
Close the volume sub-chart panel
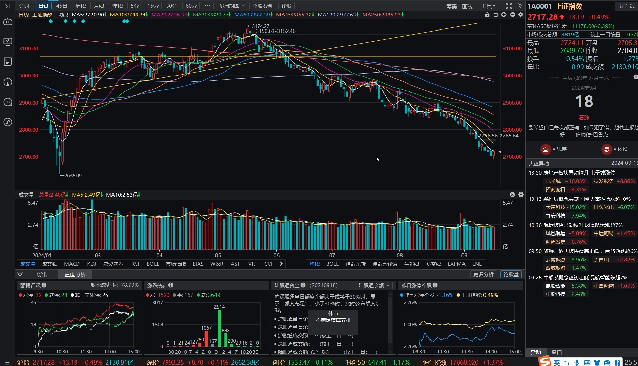[x=512, y=195]
